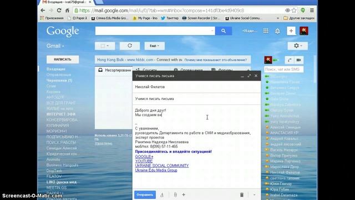Click the chat search field (Поиск, чат или SMS)

[x=283, y=69]
